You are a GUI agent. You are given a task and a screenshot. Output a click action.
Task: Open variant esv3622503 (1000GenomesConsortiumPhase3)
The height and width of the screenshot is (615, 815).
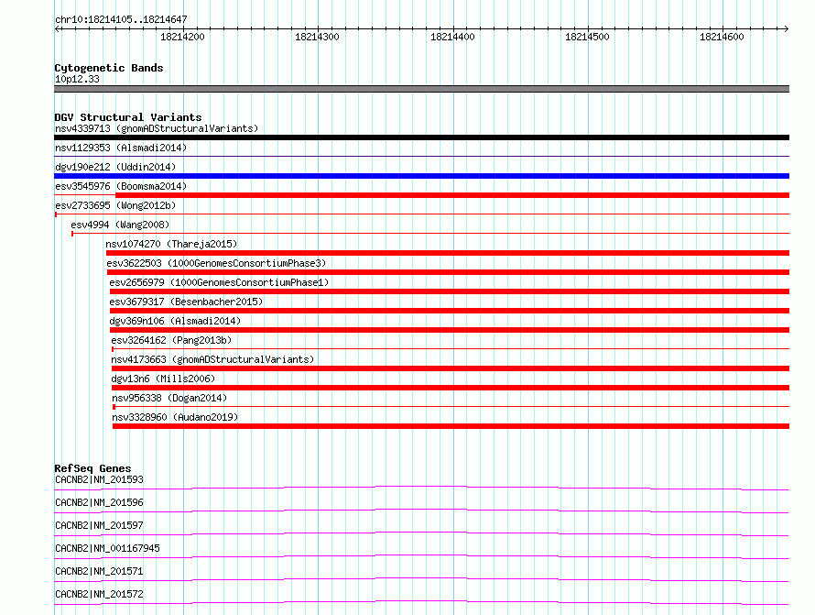(x=216, y=263)
